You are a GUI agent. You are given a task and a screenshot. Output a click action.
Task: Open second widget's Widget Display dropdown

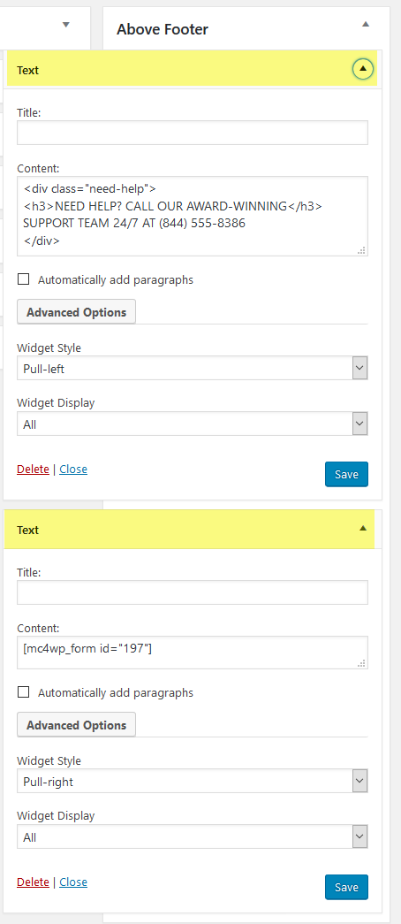[193, 836]
